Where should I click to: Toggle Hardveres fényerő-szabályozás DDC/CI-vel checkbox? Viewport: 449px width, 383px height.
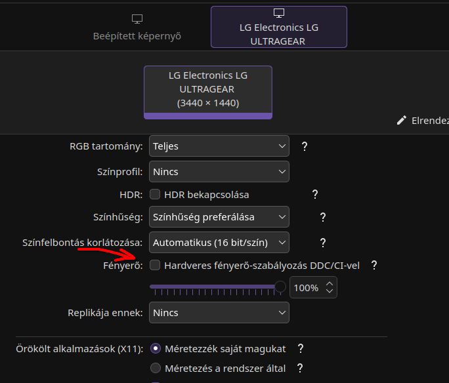pyautogui.click(x=155, y=265)
